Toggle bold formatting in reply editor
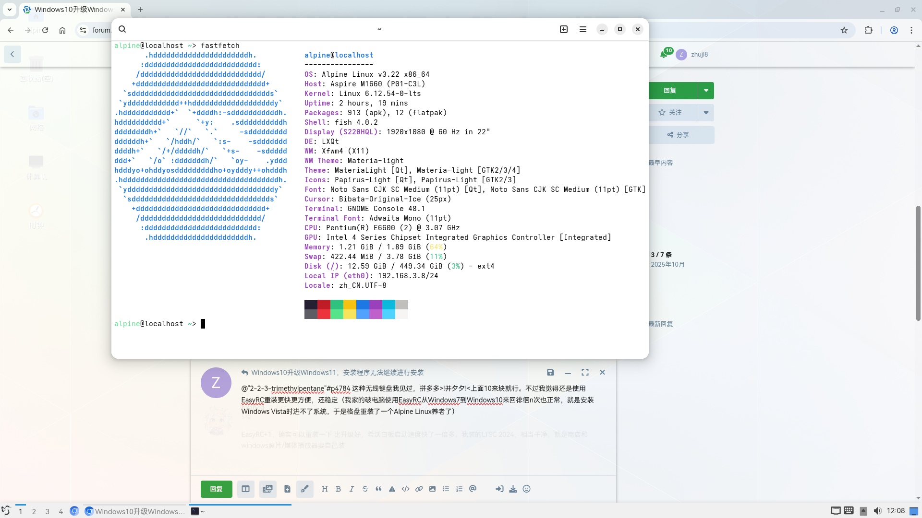The width and height of the screenshot is (922, 518). [x=338, y=489]
